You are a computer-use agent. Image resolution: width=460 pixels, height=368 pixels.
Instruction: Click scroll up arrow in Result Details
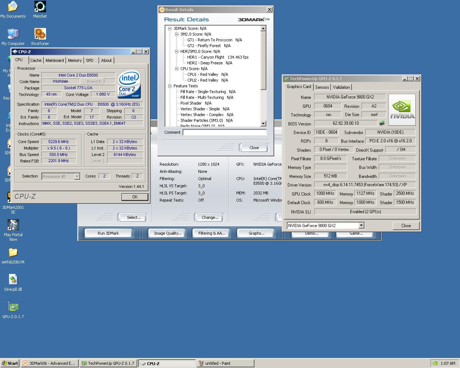pos(263,28)
